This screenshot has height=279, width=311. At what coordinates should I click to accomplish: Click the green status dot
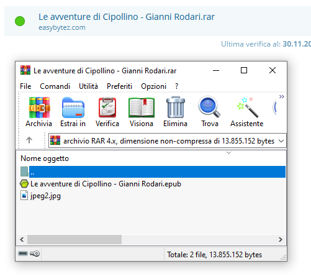click(20, 21)
